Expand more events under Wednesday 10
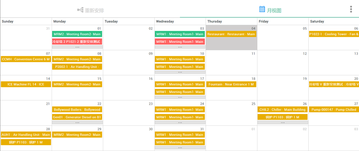Image resolution: width=359 pixels, height=151 pixels. 180,72
